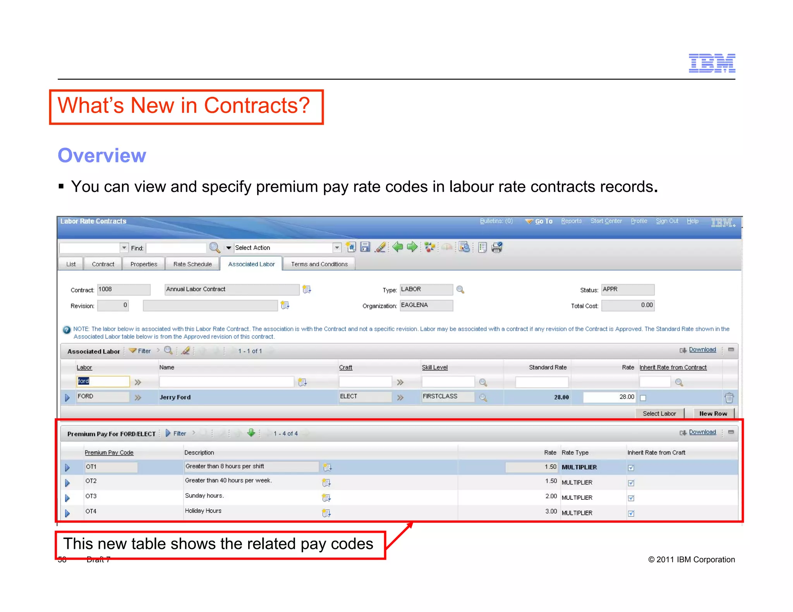
Task: Click green next-row arrow in Premium Pay
Action: click(251, 433)
